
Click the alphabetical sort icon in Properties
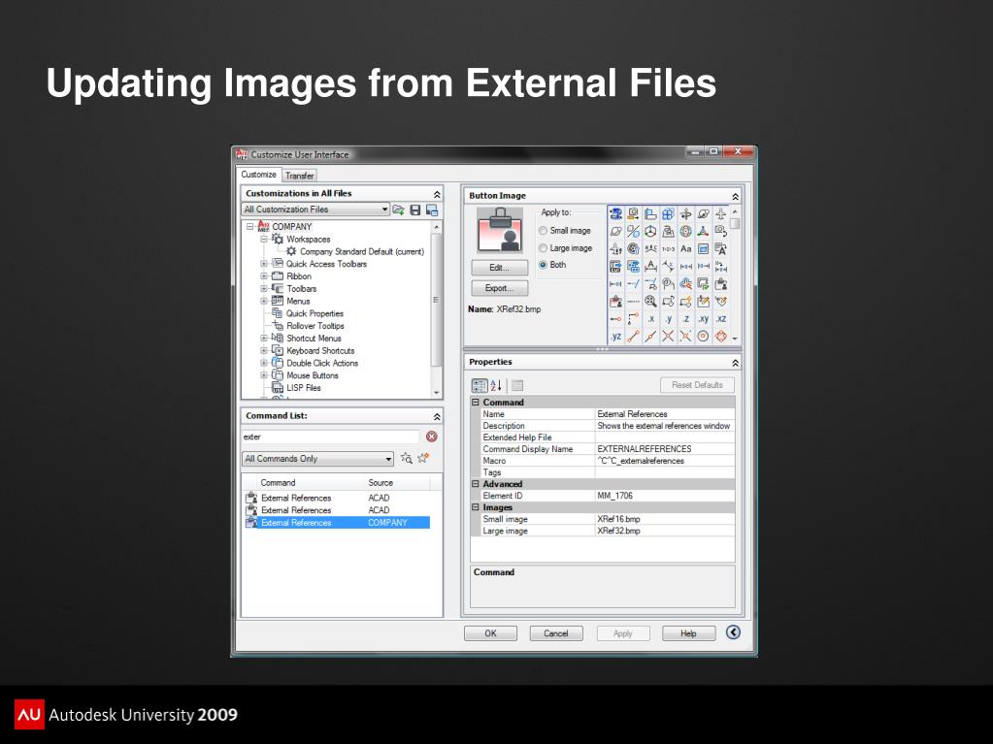[496, 385]
